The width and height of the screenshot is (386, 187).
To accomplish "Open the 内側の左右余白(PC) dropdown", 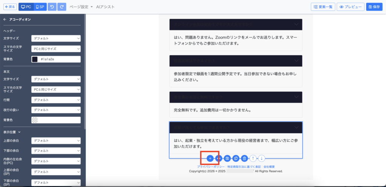I will point(56,161).
